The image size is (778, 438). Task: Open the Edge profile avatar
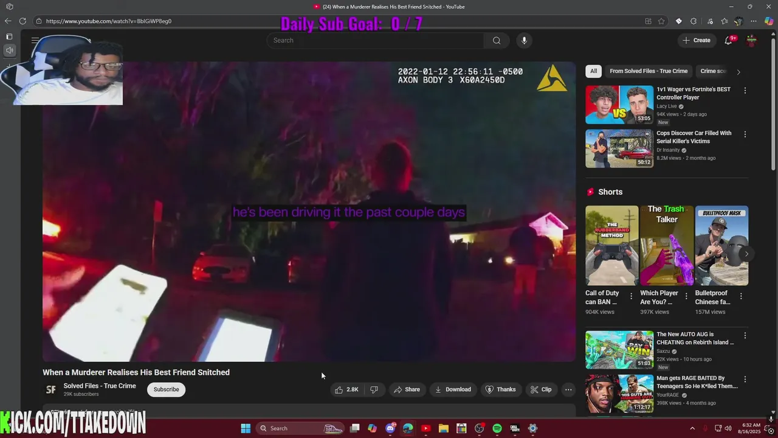click(738, 21)
